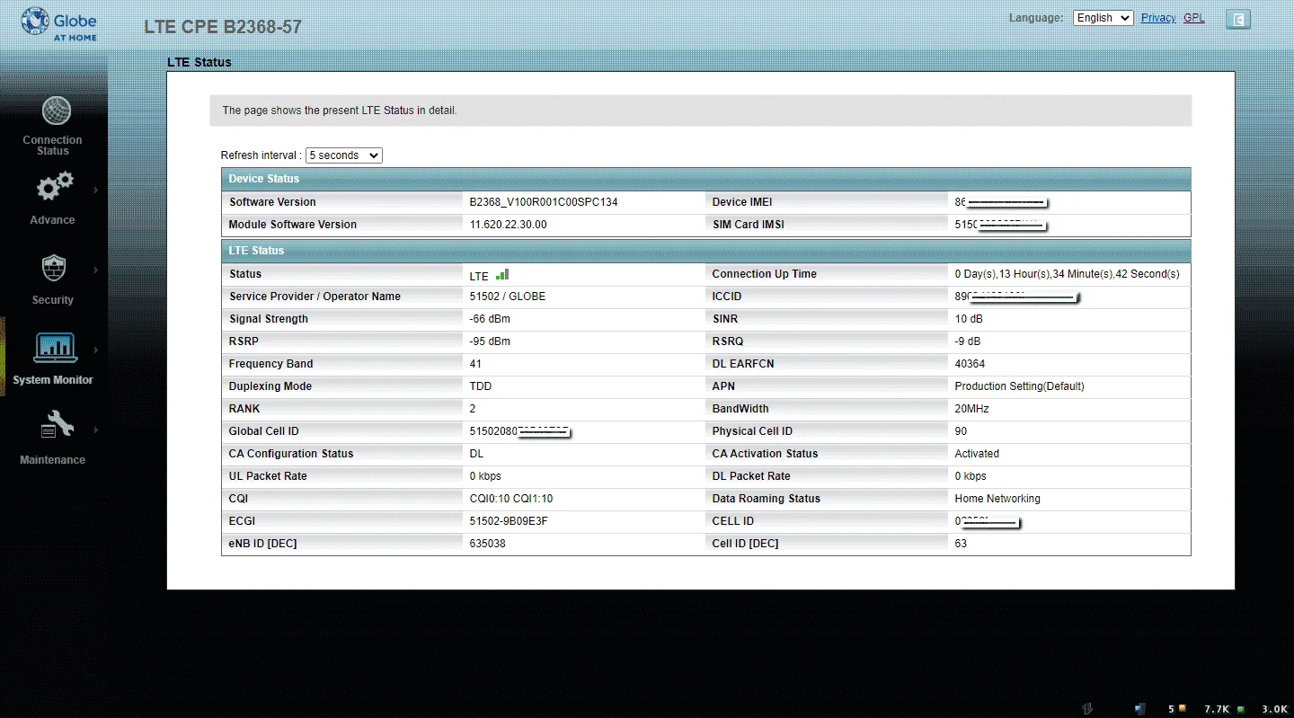
Task: Click the Globe At Home logo
Action: coord(59,23)
